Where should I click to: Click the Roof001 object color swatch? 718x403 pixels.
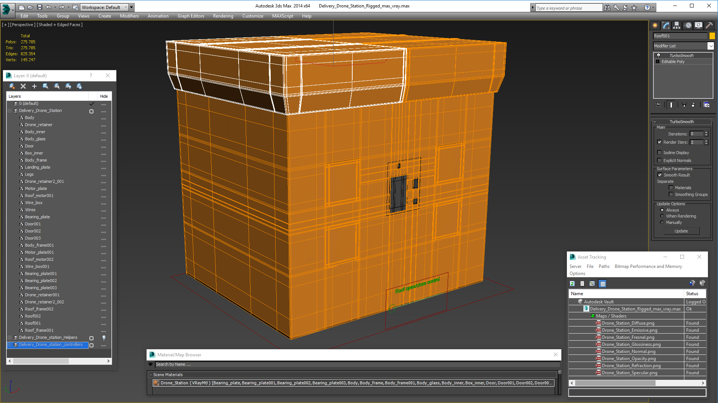712,36
